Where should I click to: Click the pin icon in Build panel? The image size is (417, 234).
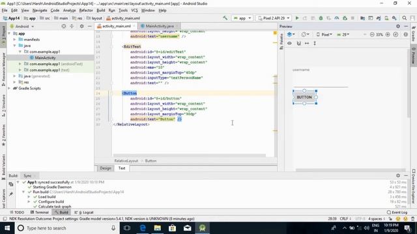(x=11, y=194)
